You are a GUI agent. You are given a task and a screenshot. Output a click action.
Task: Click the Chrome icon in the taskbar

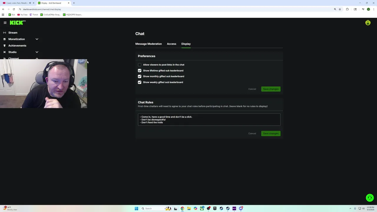tap(182, 208)
